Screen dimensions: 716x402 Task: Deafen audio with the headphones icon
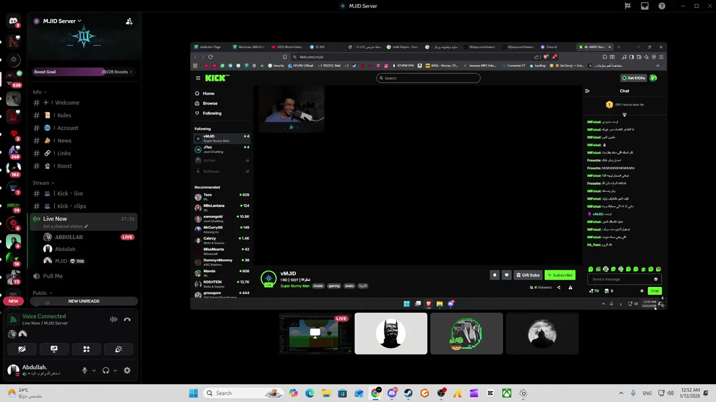[x=106, y=370]
